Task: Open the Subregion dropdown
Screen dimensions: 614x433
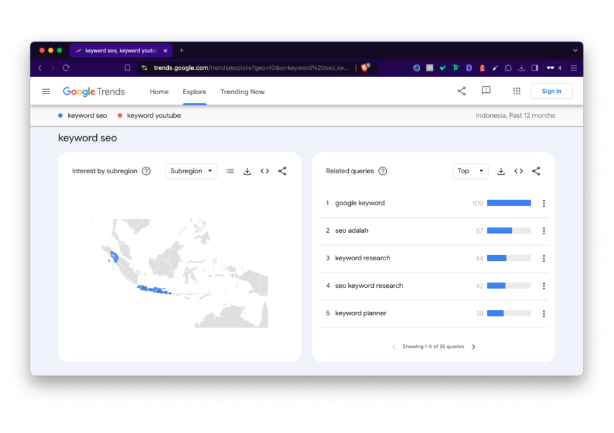Action: (192, 171)
